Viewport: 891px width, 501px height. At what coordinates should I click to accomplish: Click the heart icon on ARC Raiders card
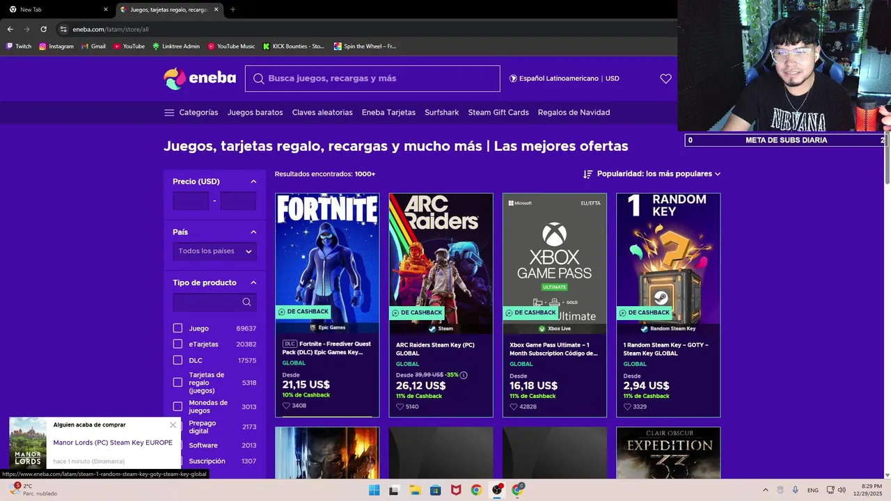click(x=400, y=406)
